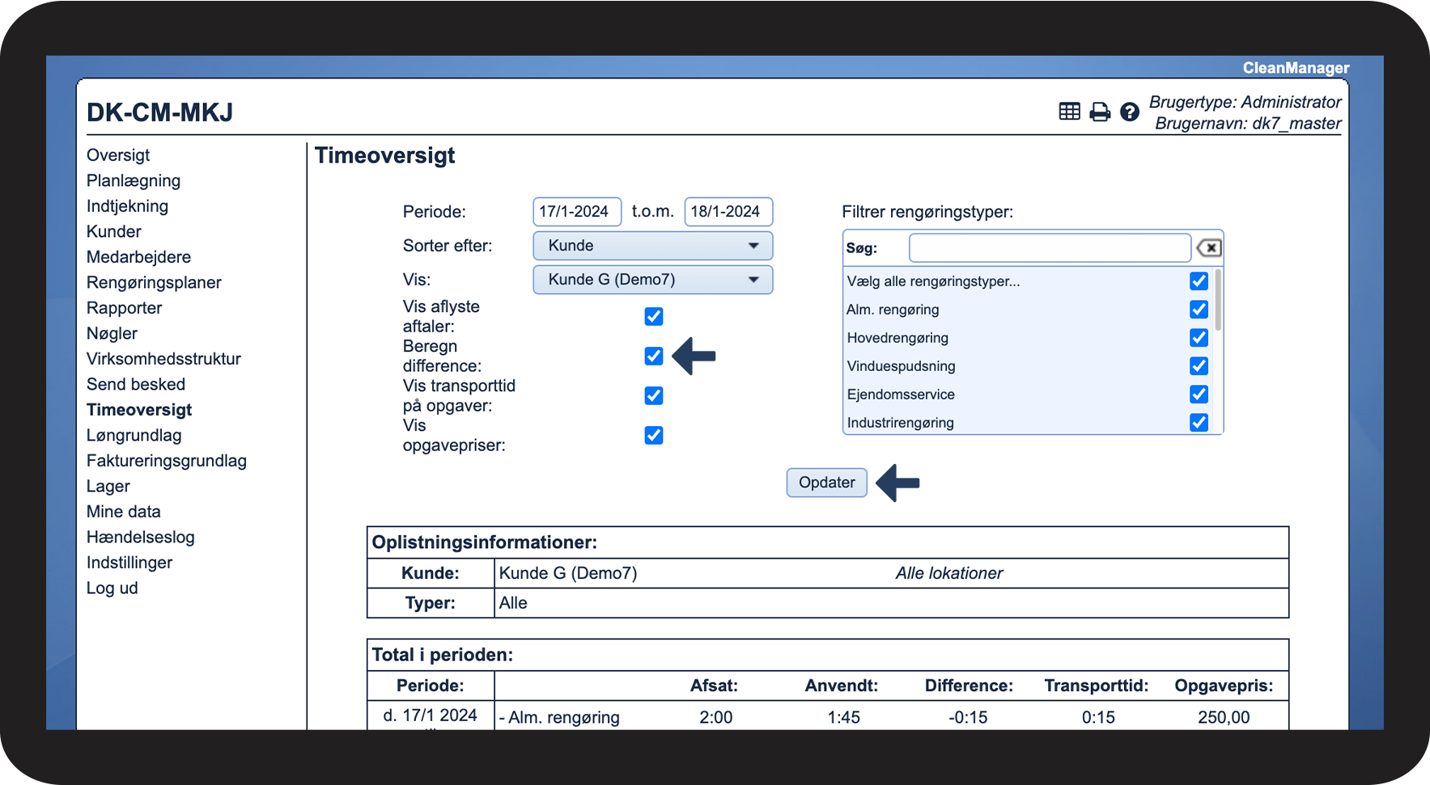Uncheck the Beregn difference checkbox
The width and height of the screenshot is (1430, 785).
pyautogui.click(x=654, y=356)
